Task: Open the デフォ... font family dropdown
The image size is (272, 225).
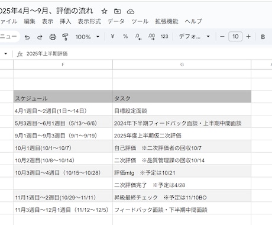Action: click(194, 37)
